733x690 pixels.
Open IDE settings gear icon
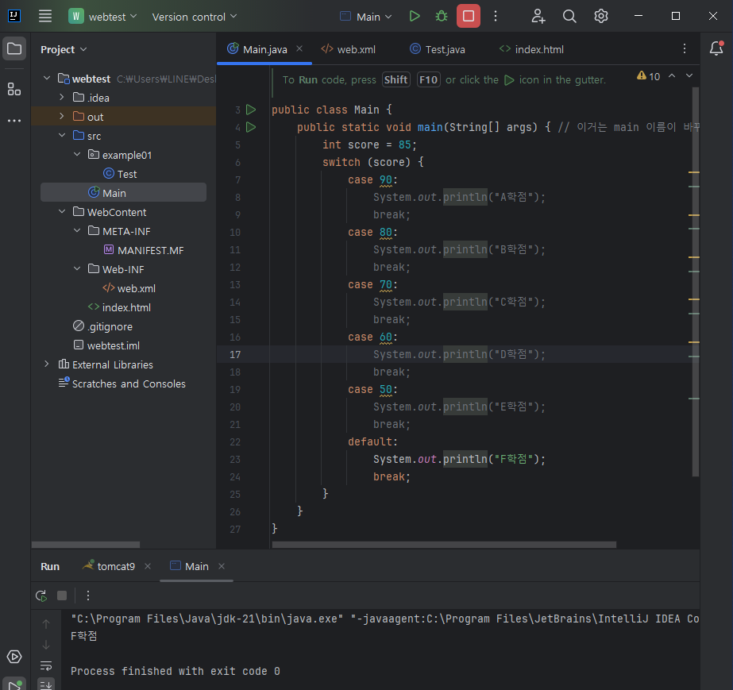click(x=600, y=17)
